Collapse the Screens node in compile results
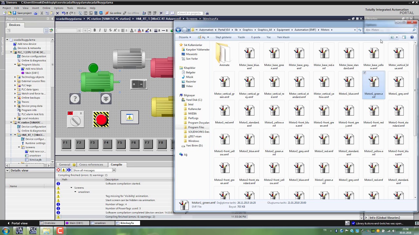This screenshot has width=419, height=235. pyautogui.click(x=71, y=188)
